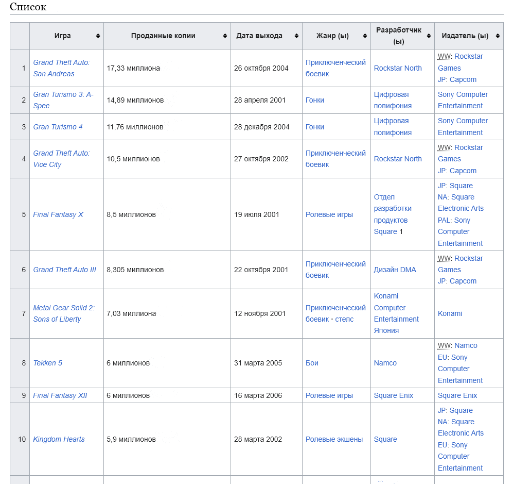Click Ролевые игры genre in Final Fantasy XII row
513x484 pixels.
[x=329, y=395]
